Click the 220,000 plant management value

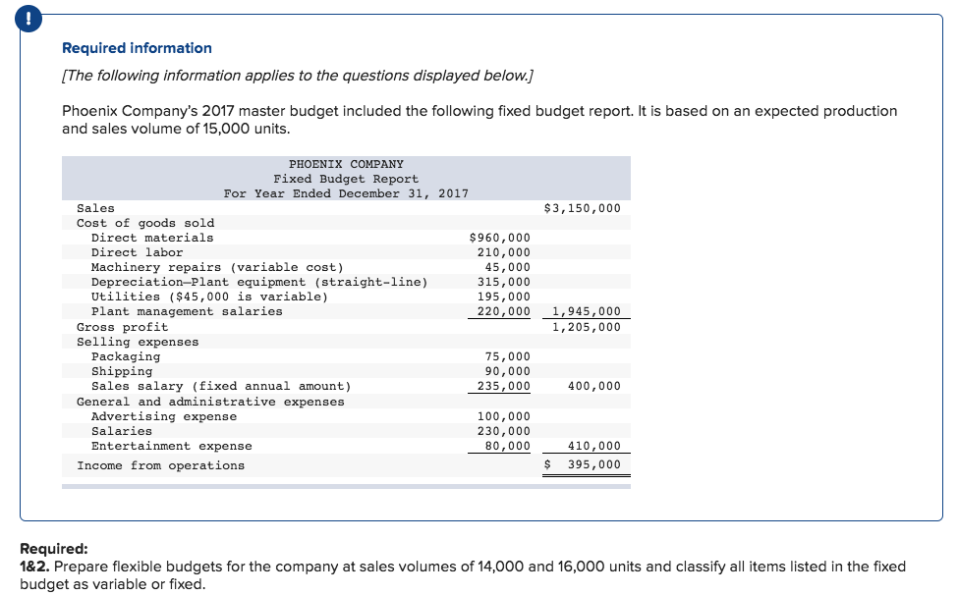[x=504, y=311]
